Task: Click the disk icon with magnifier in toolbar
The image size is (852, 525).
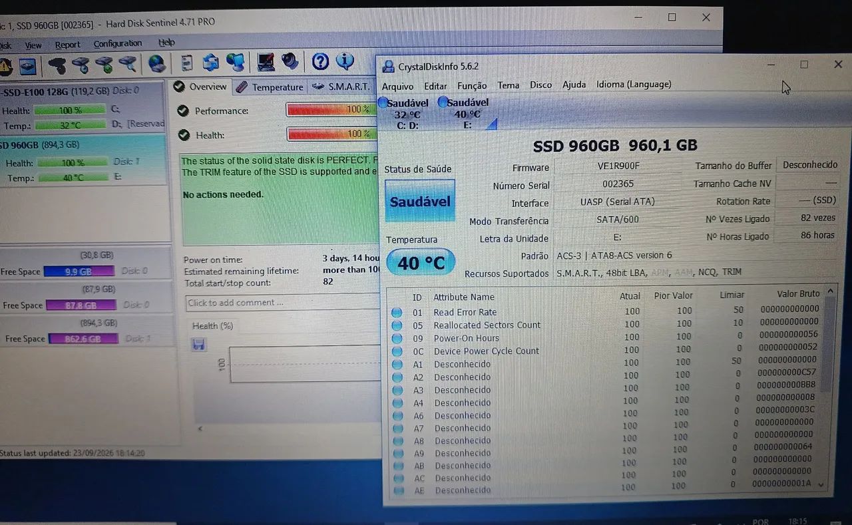Action: click(127, 65)
